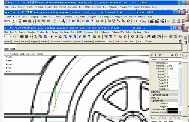189x122 pixels.
Task: Open menu set dropdown in pPlane1 window
Action: coord(11,36)
